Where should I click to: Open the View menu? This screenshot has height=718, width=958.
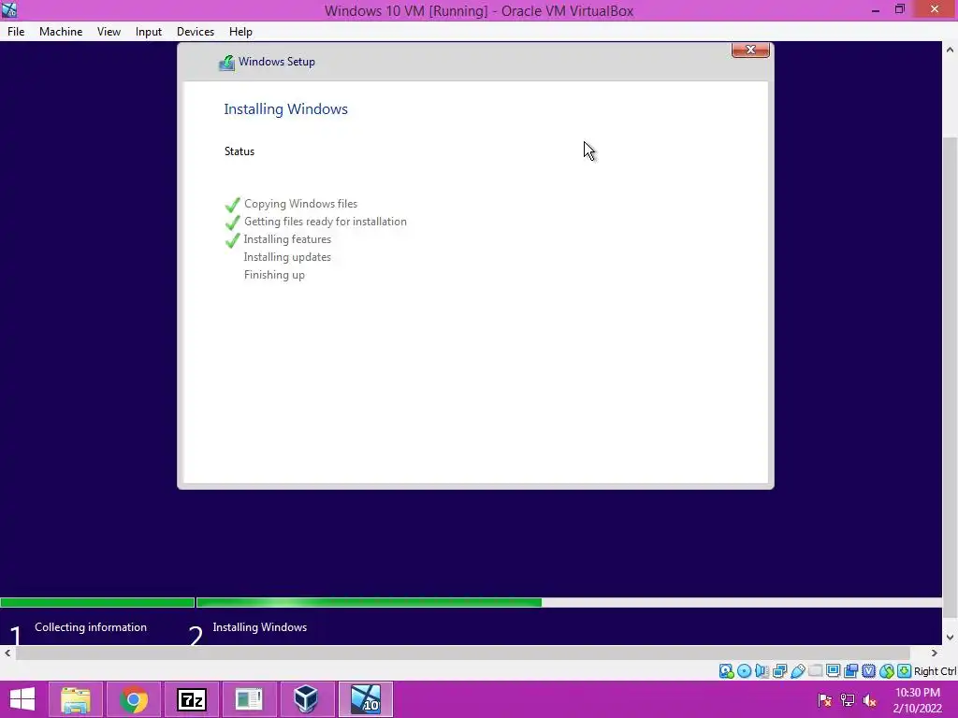click(x=109, y=32)
